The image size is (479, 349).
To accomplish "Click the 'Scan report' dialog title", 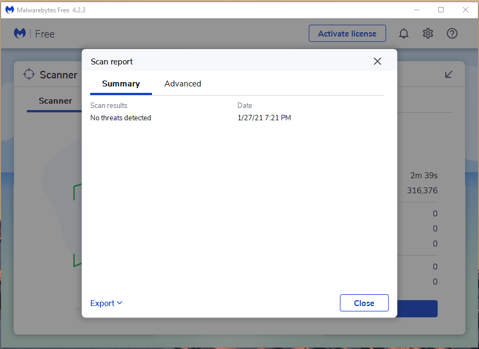I will point(112,62).
